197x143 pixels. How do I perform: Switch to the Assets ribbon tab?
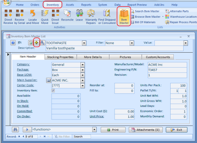click(x=70, y=5)
